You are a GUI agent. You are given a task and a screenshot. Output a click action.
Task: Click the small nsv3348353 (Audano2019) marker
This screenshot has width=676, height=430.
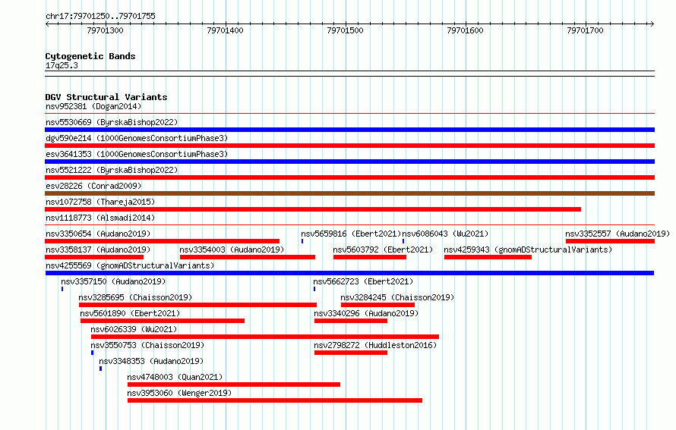point(100,369)
